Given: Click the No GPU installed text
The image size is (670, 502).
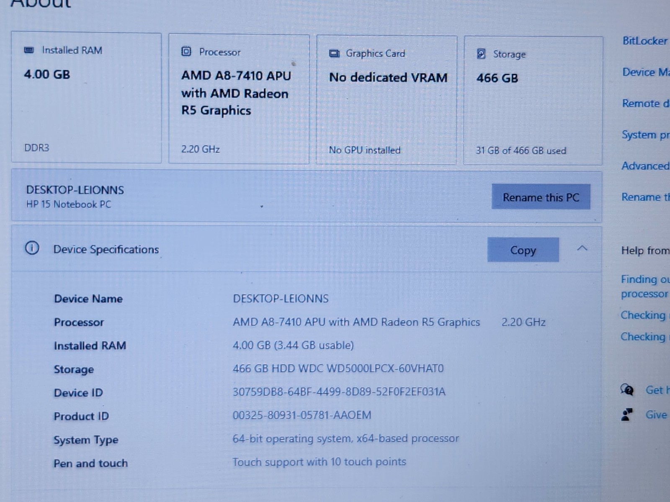Looking at the screenshot, I should click(x=365, y=150).
